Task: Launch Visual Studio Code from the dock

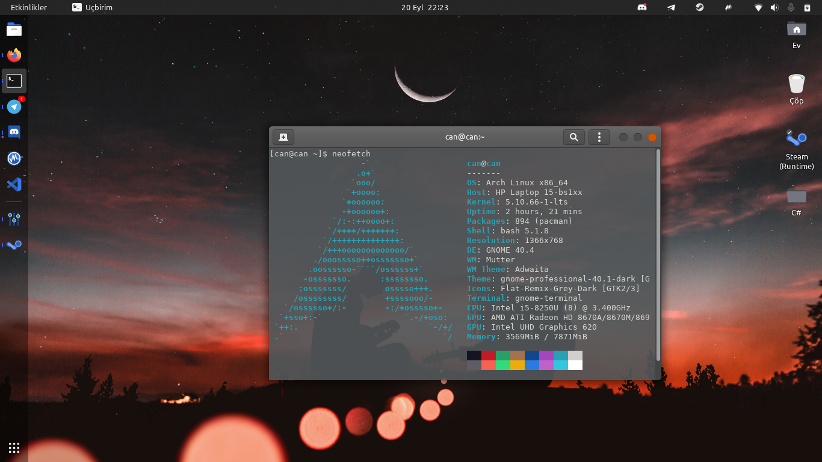Action: (14, 184)
